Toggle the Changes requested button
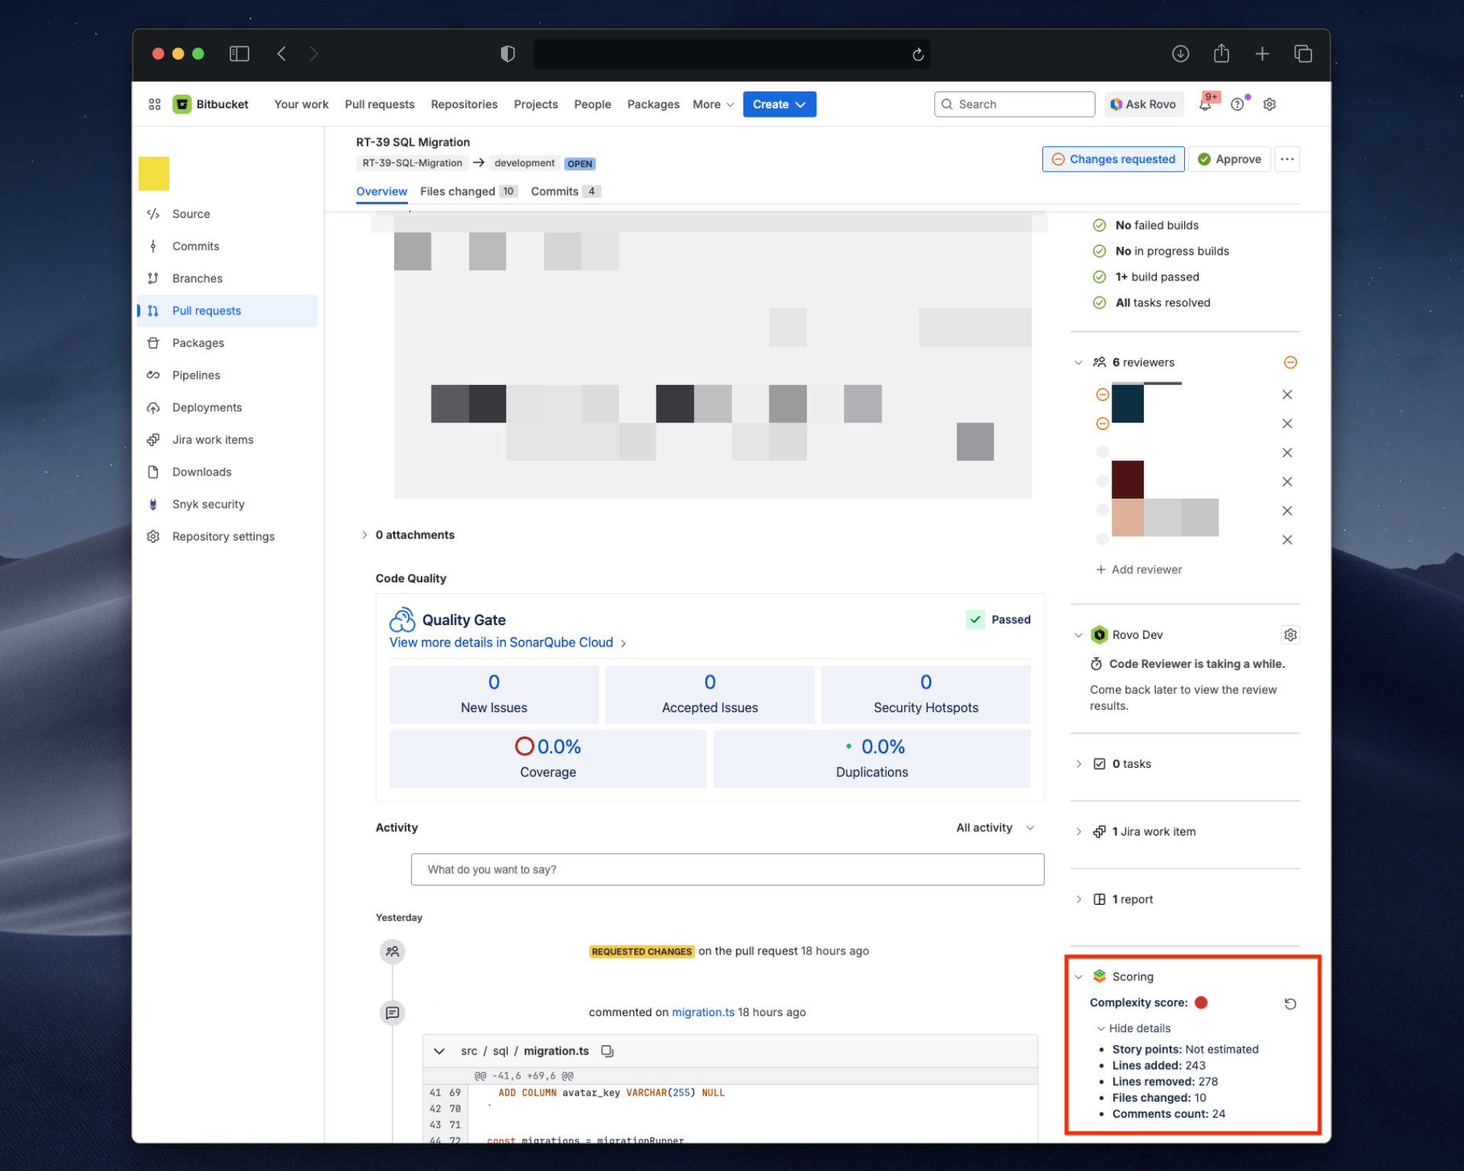 pos(1112,159)
